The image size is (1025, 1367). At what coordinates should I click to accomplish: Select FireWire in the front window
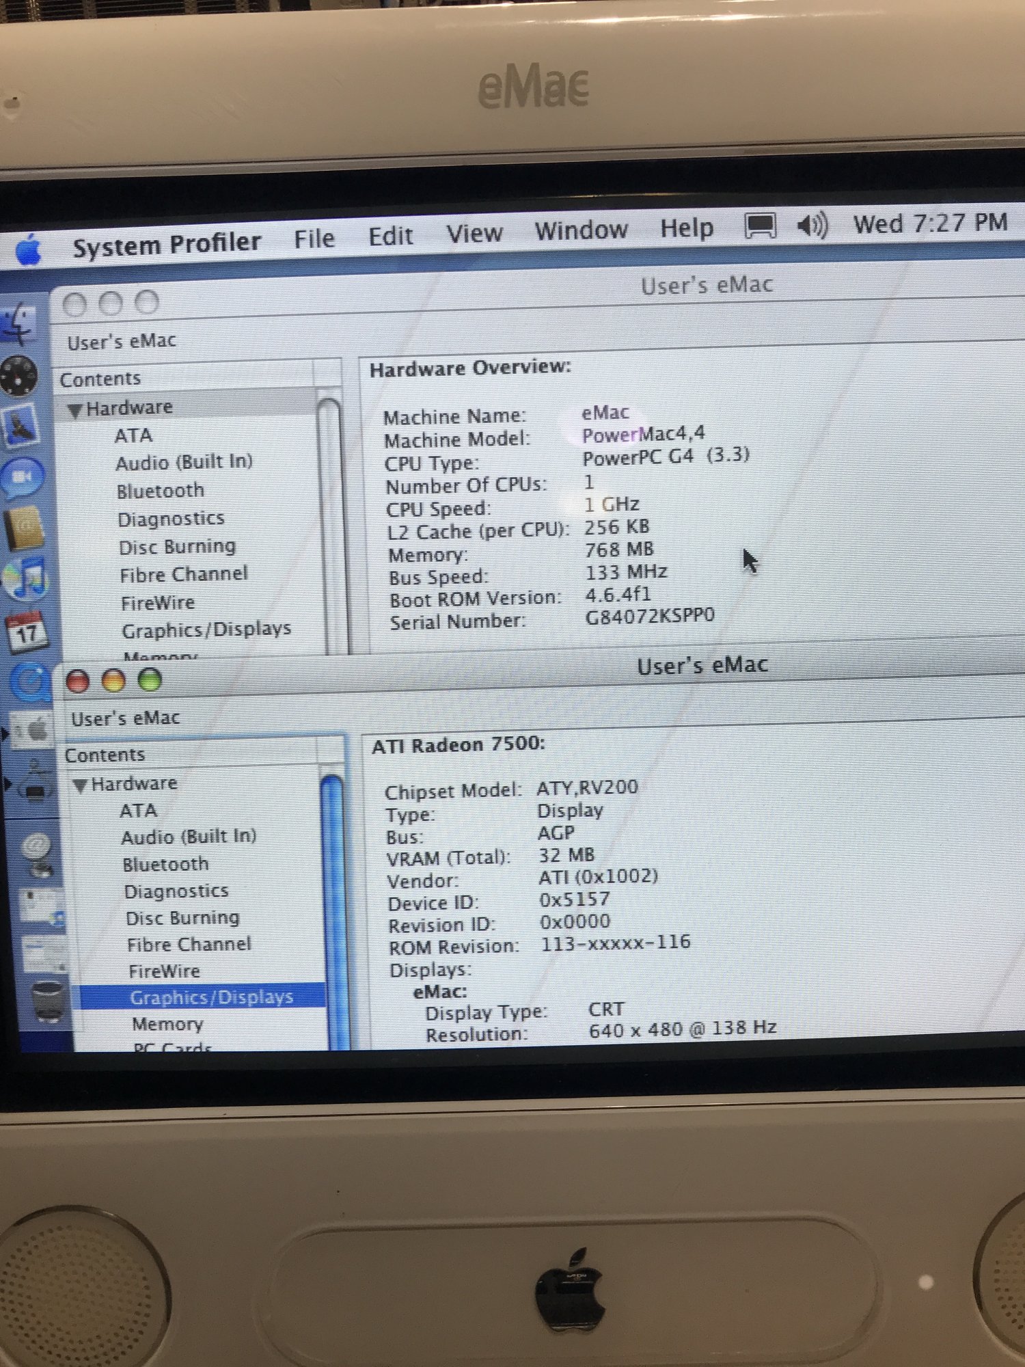tap(164, 971)
